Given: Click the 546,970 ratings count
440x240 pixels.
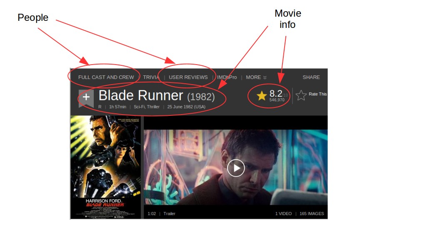Looking at the screenshot, I should 277,100.
